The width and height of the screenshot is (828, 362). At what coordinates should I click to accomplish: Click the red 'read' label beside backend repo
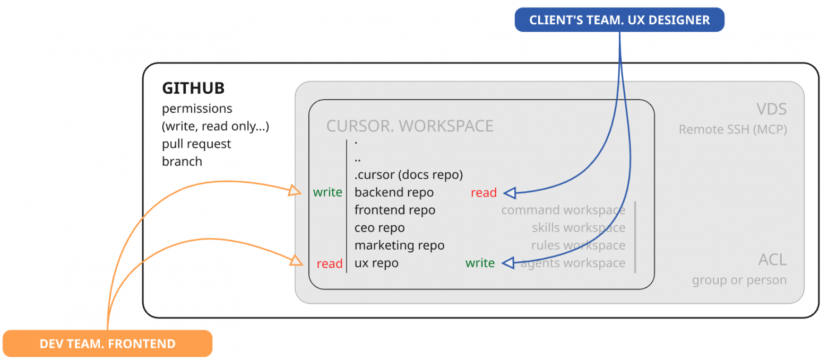484,193
